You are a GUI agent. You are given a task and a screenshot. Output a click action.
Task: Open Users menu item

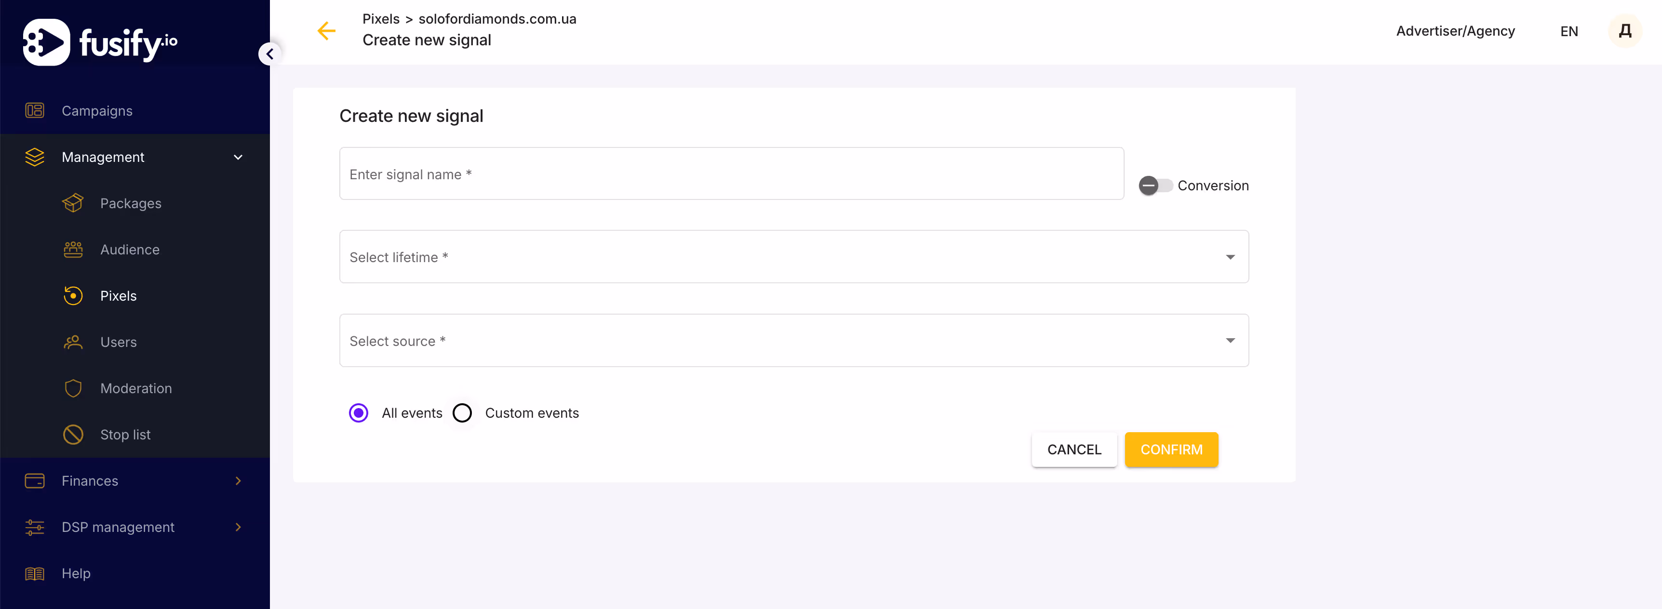point(118,342)
